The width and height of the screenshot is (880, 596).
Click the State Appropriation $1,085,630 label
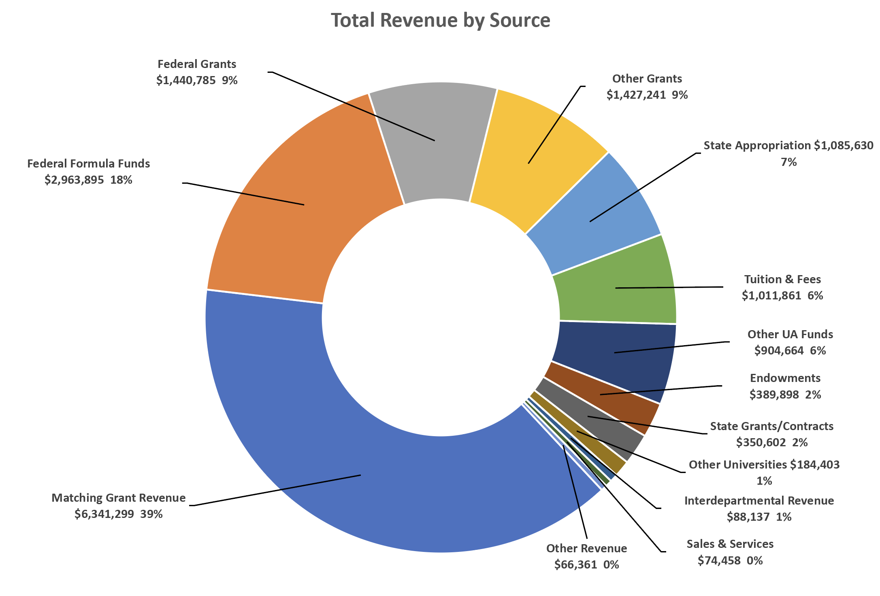click(788, 153)
